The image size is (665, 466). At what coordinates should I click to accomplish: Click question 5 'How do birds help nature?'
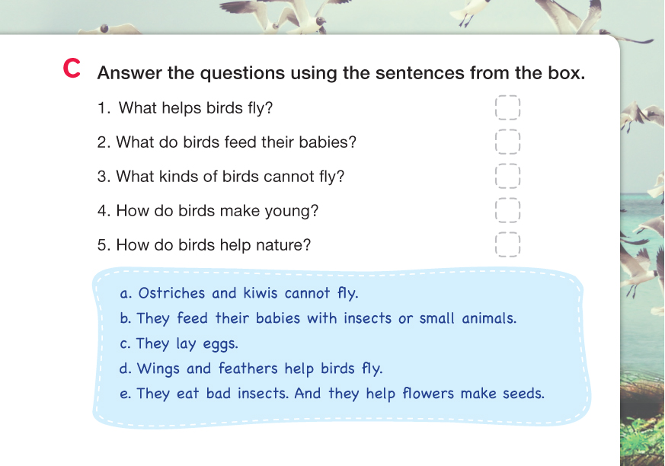204,245
